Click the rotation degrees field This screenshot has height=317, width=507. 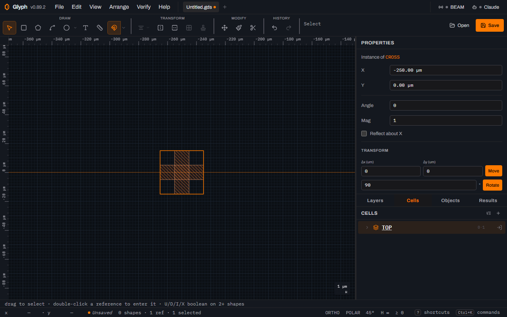coord(419,185)
